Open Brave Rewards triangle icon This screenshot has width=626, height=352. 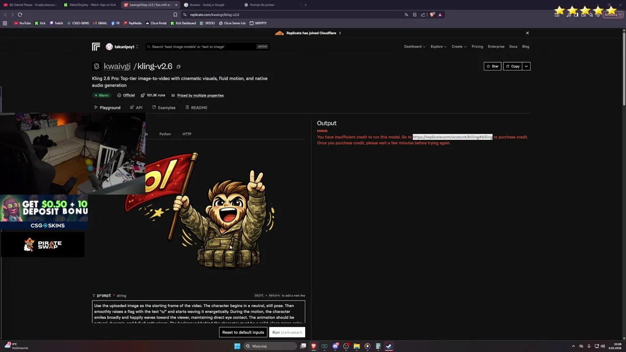440,15
